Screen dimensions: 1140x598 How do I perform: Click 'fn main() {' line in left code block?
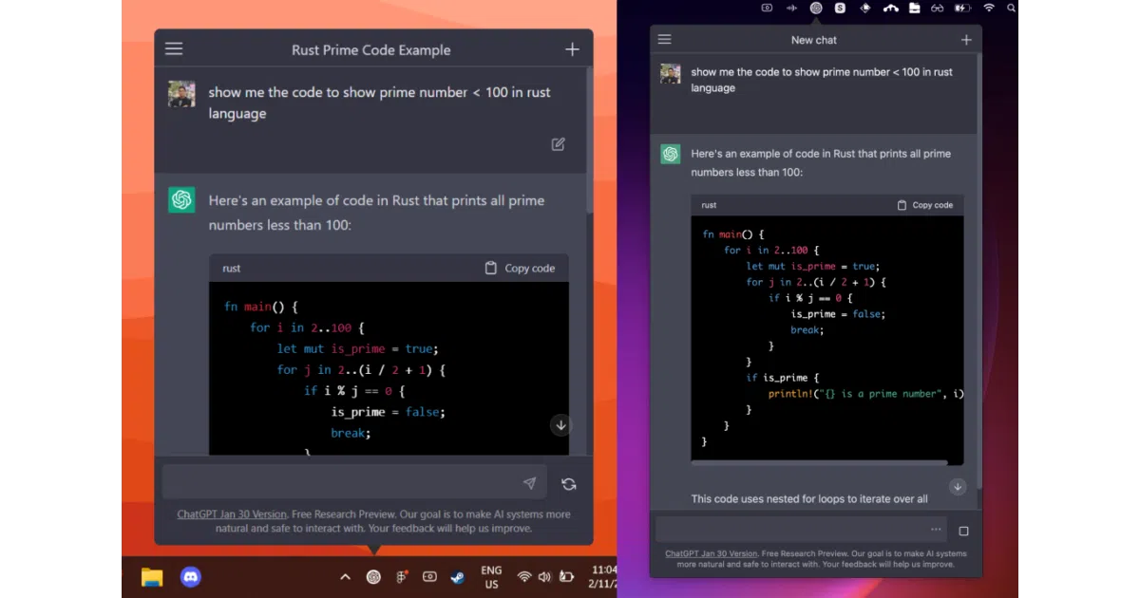click(x=261, y=307)
